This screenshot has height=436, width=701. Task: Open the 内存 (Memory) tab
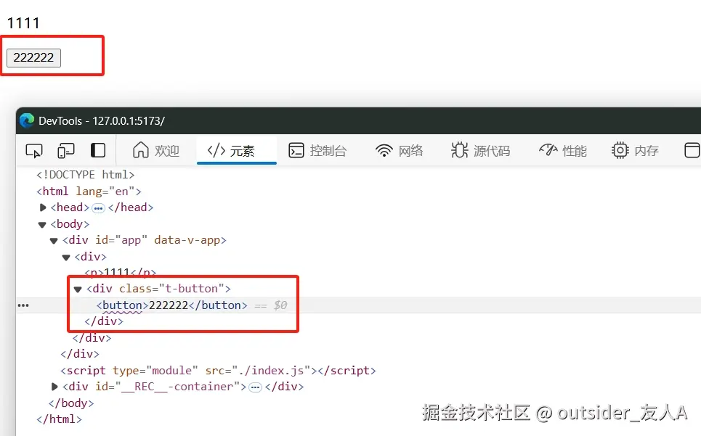click(x=635, y=150)
